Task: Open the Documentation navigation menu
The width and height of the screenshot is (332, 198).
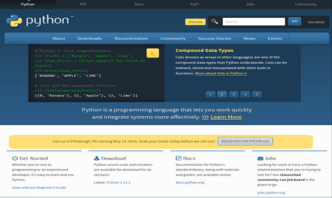Action: tap(131, 38)
